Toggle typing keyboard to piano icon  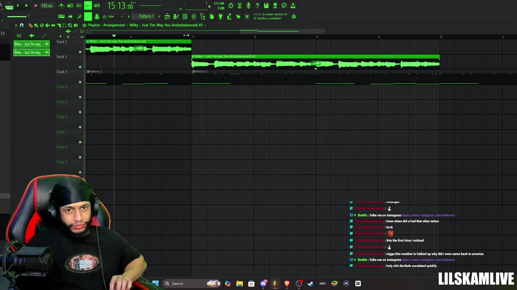click(61, 17)
